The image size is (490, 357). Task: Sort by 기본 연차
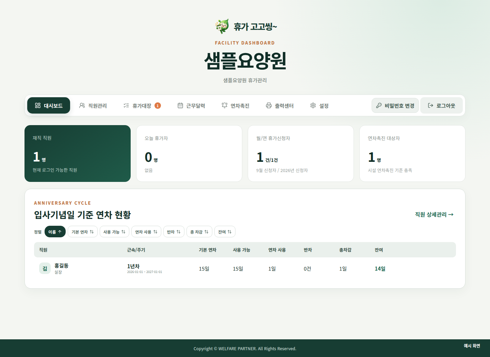(x=83, y=232)
